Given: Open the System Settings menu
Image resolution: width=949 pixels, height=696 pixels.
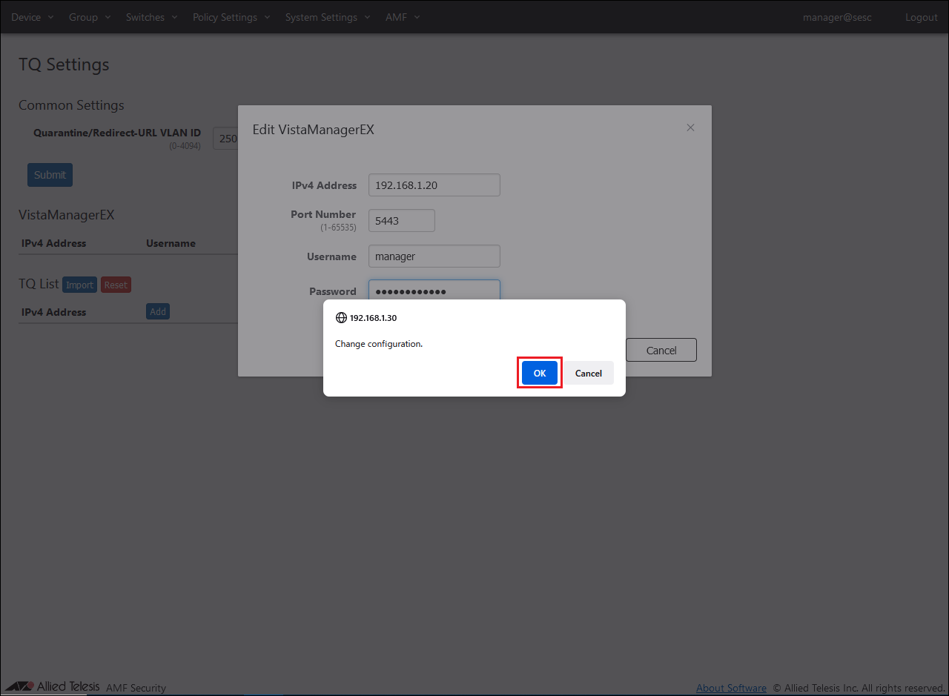Looking at the screenshot, I should (x=327, y=17).
